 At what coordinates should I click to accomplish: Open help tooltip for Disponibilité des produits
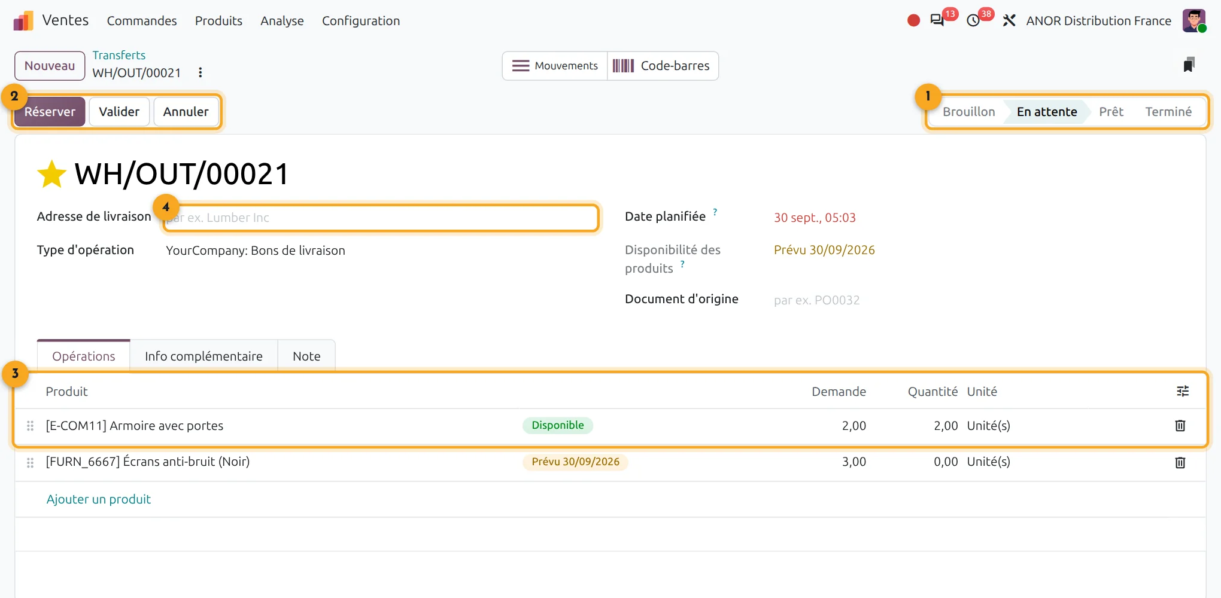click(682, 264)
